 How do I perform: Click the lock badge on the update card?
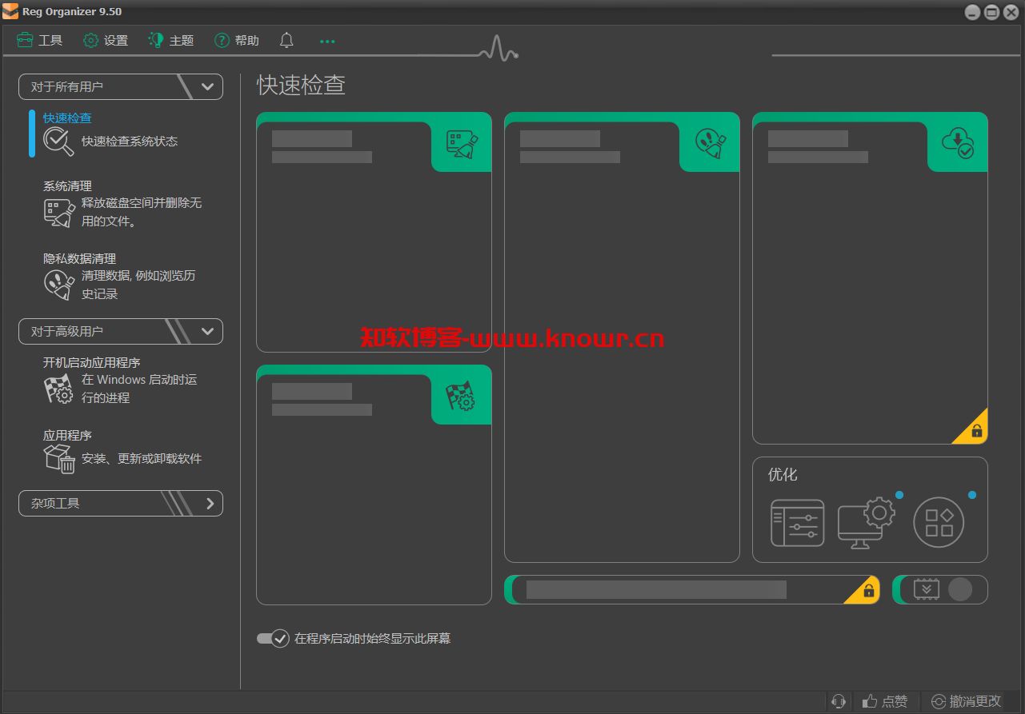976,432
